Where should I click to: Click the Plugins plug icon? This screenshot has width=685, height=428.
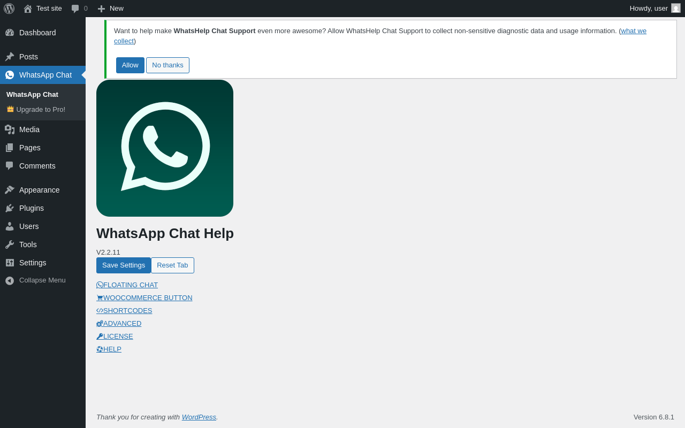(x=10, y=208)
